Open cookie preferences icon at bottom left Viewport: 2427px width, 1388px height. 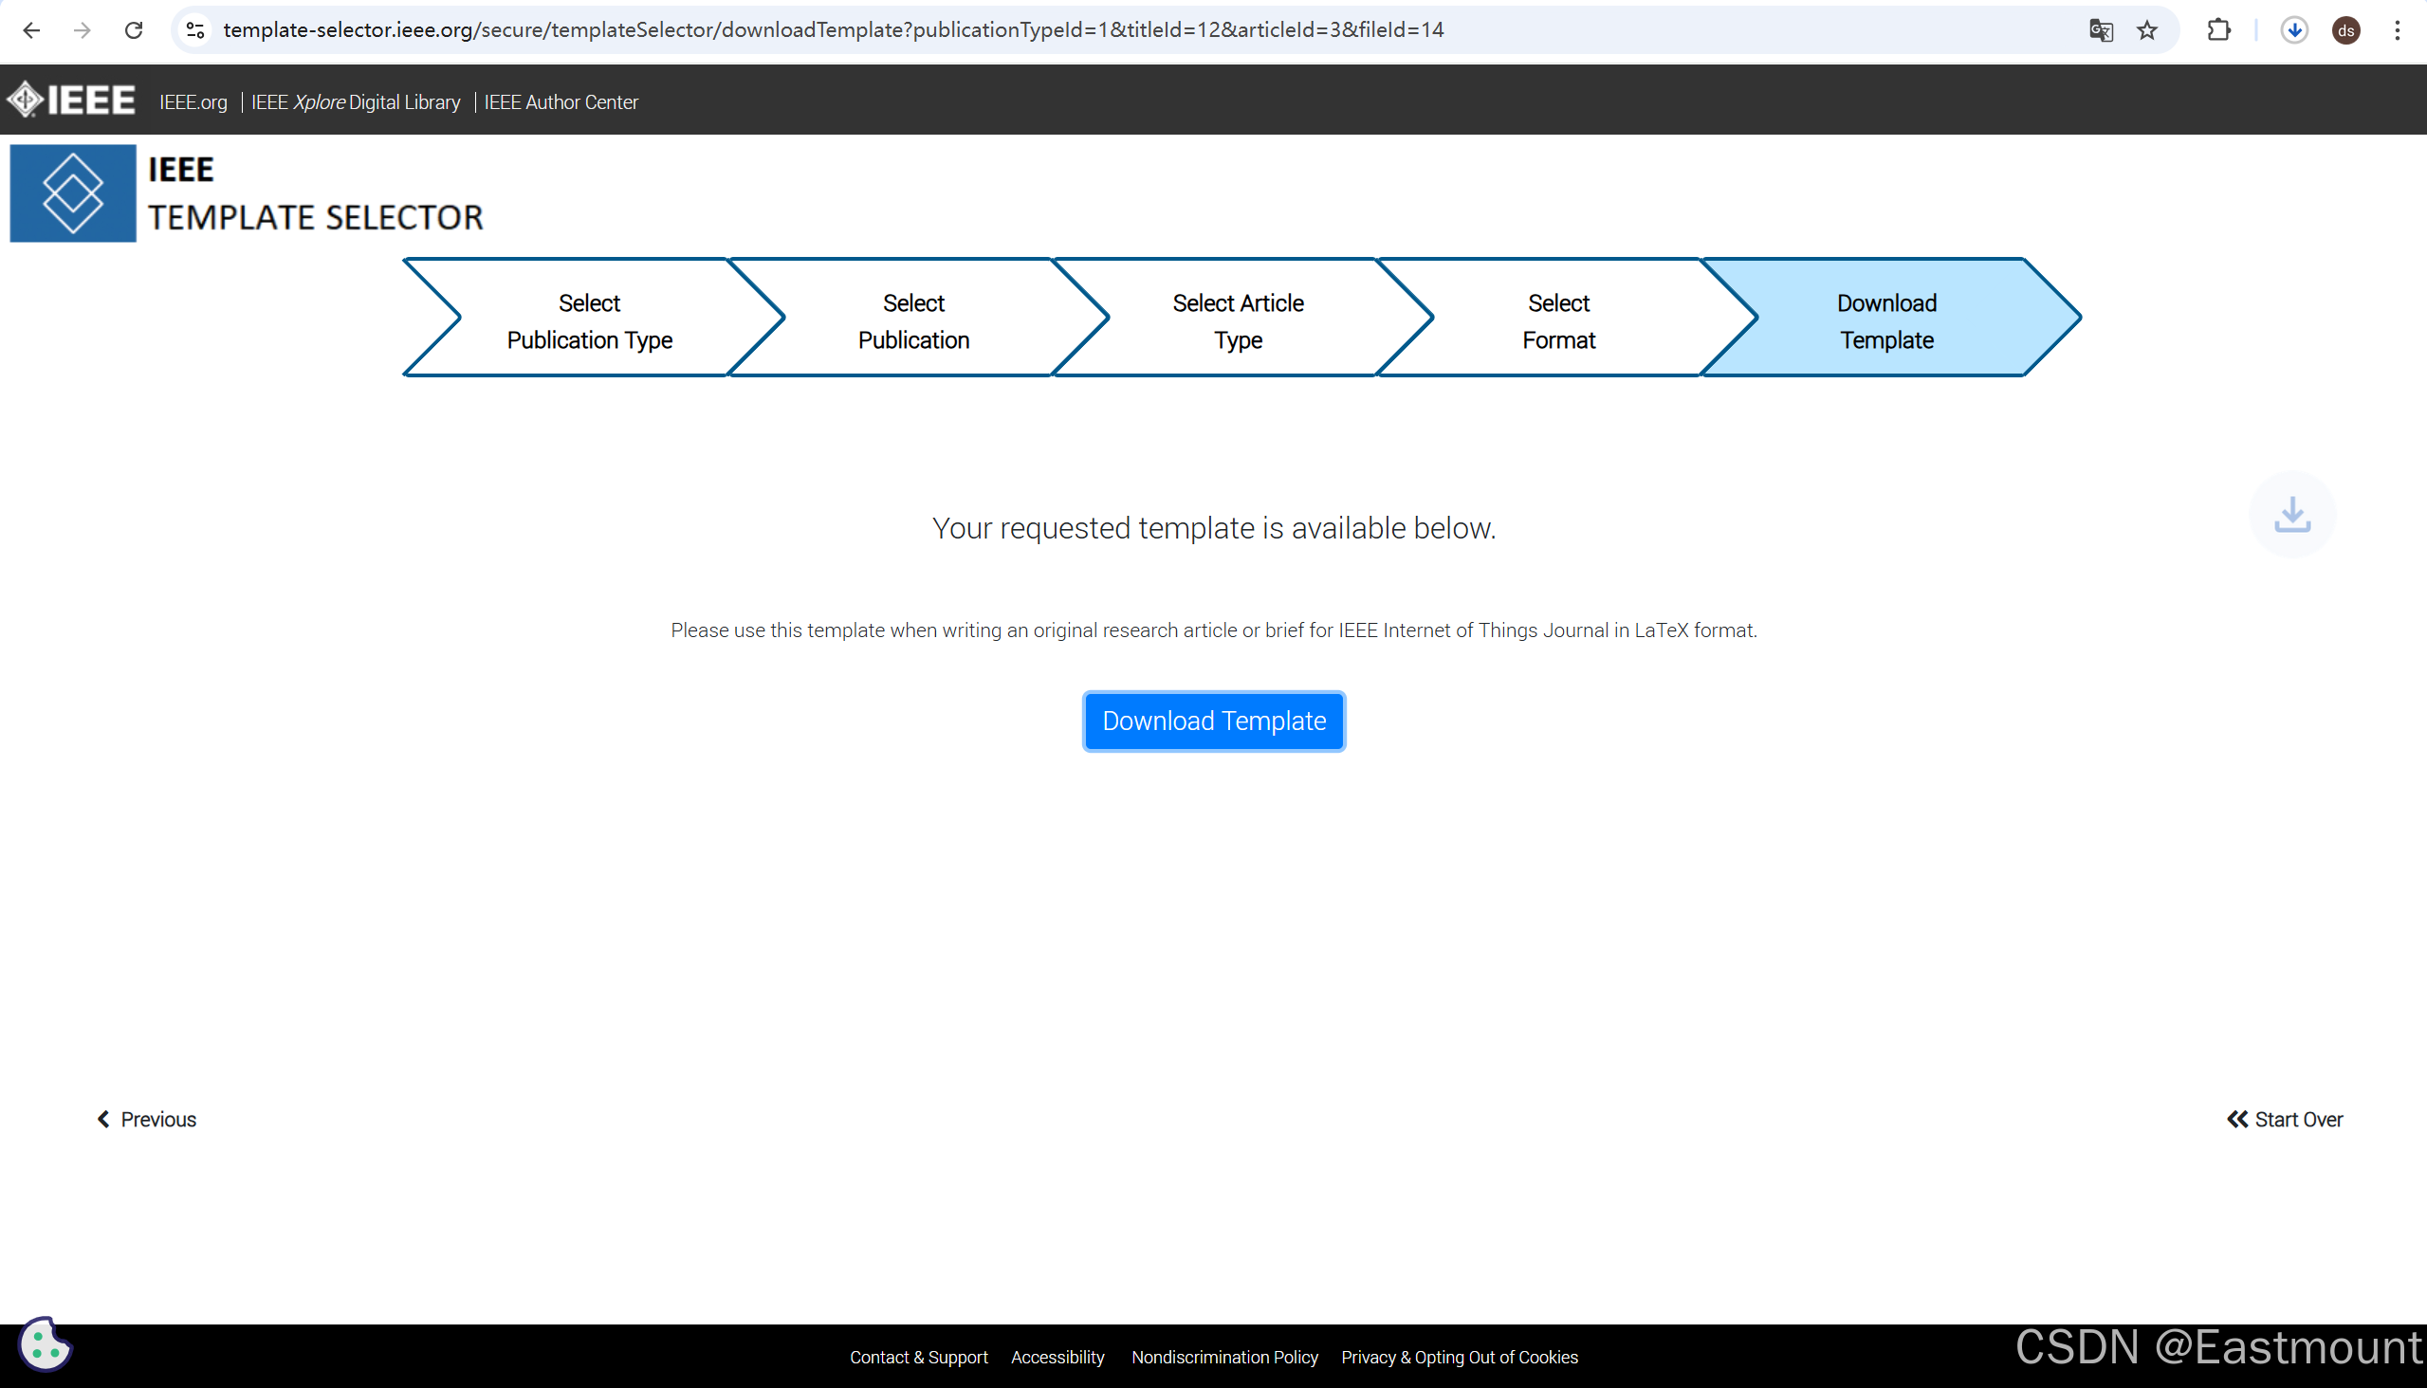44,1344
